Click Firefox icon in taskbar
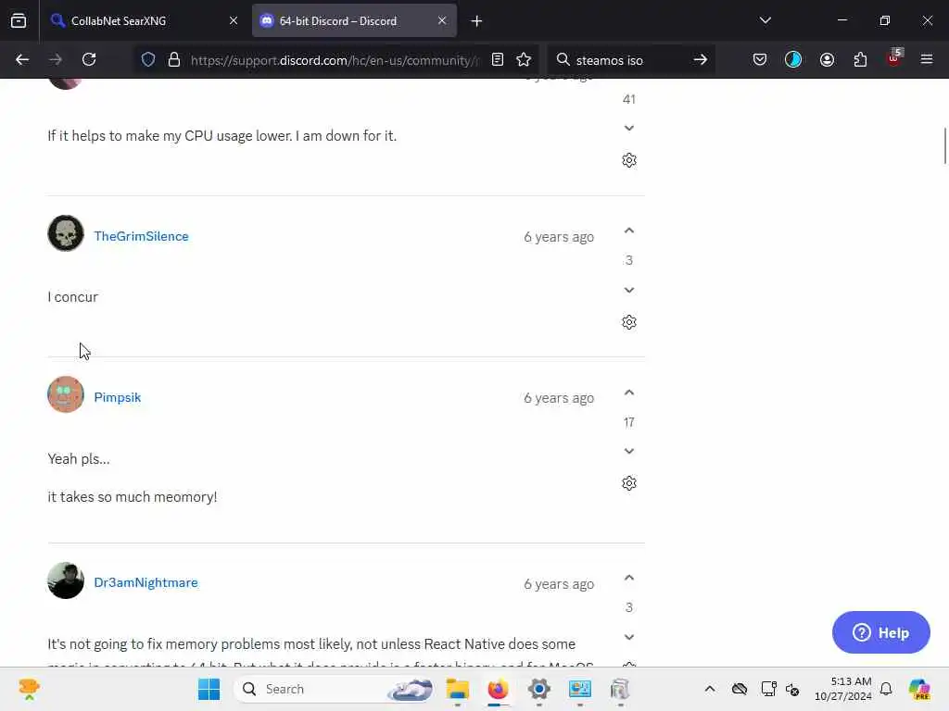Viewport: 949px width, 711px height. click(498, 689)
